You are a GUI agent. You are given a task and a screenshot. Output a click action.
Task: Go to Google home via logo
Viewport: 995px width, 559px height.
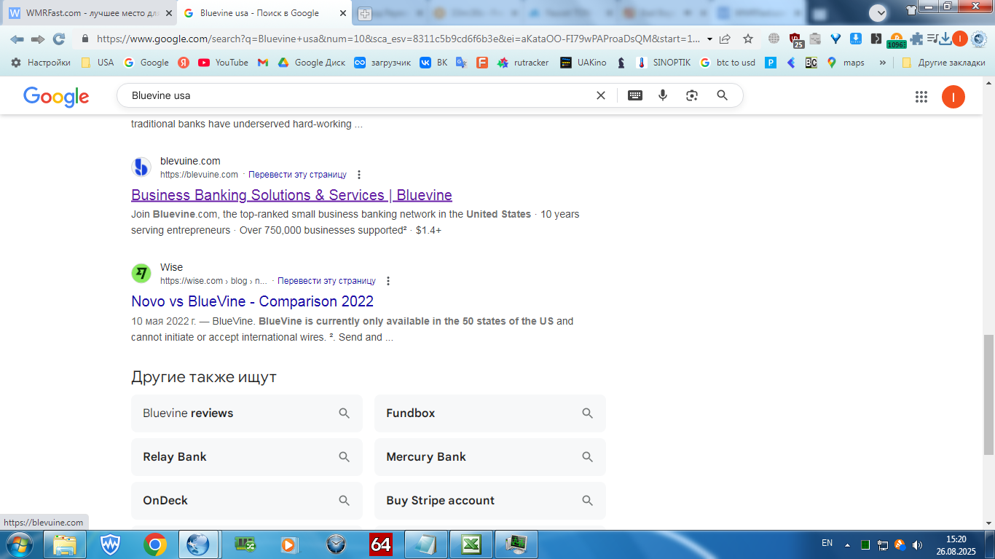(56, 96)
